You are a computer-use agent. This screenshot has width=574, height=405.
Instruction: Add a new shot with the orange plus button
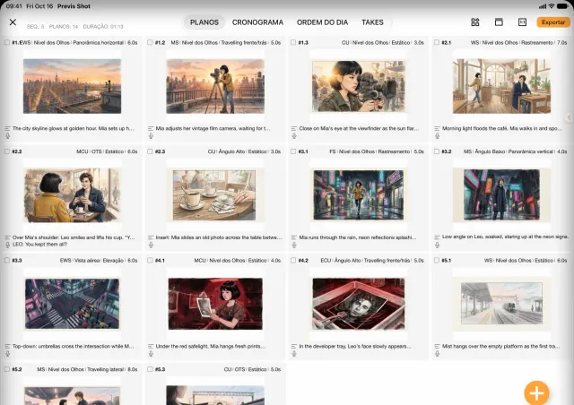536,393
